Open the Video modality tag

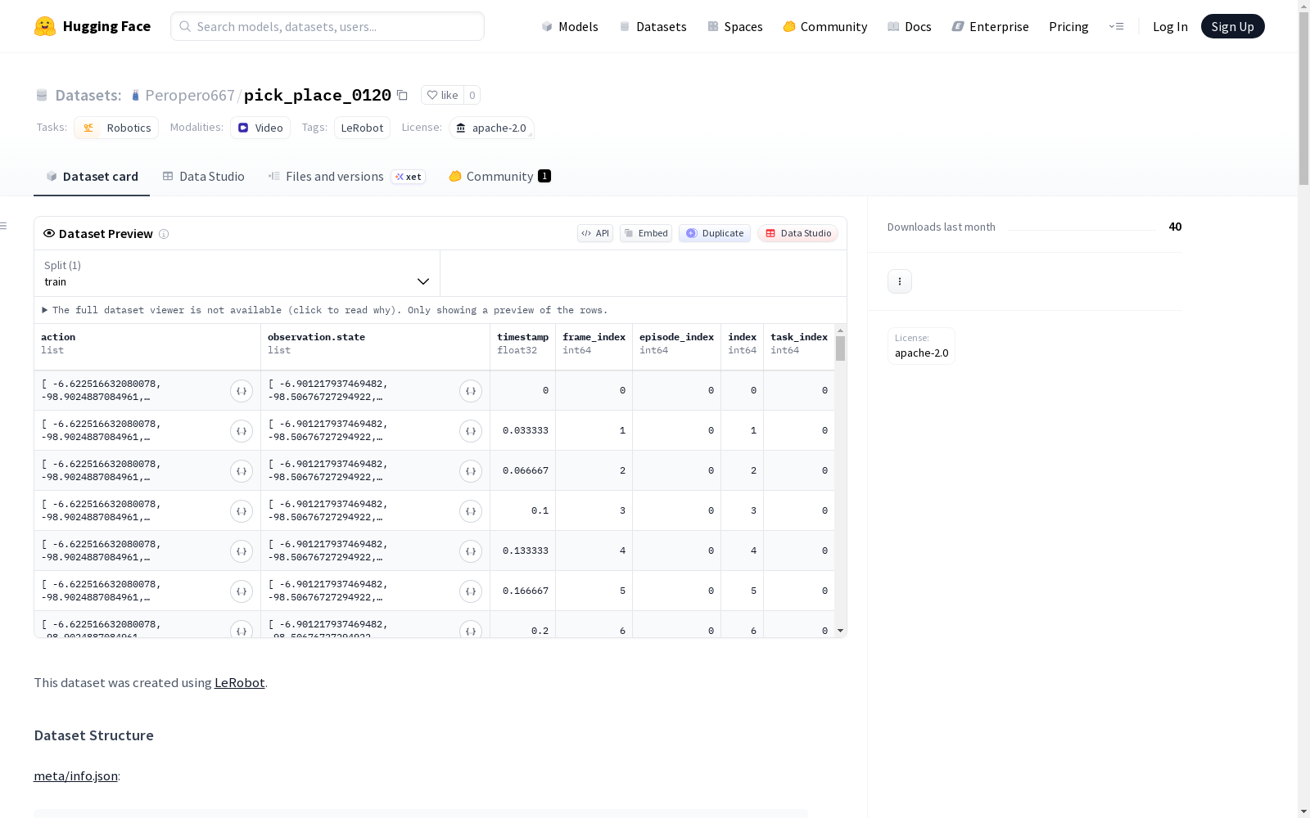pyautogui.click(x=260, y=128)
